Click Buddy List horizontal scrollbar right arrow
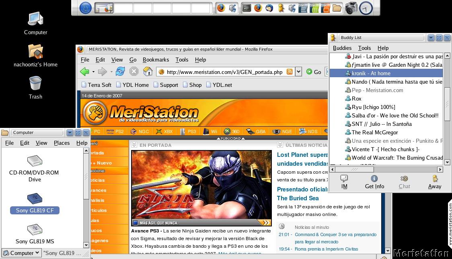 pos(440,169)
